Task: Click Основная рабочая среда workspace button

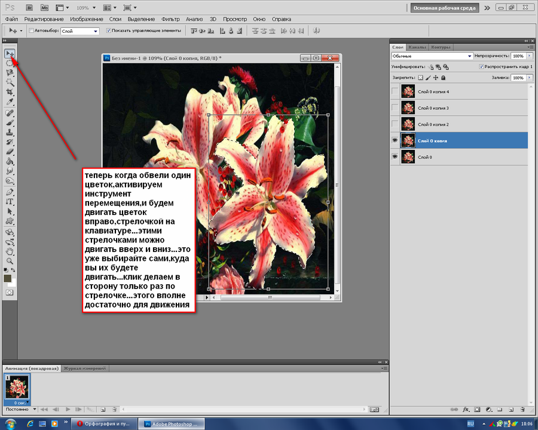Action: pos(444,8)
